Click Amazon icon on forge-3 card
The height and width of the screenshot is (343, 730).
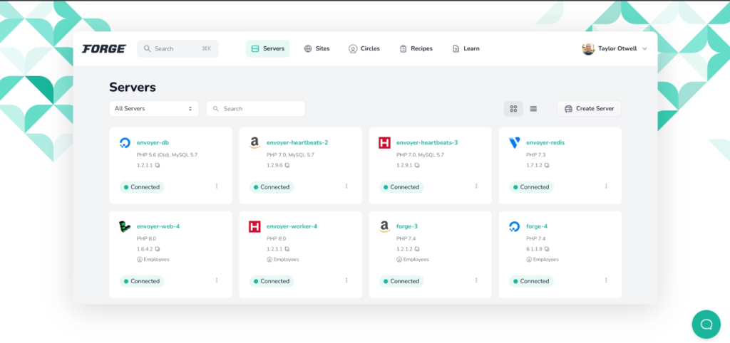pos(384,227)
